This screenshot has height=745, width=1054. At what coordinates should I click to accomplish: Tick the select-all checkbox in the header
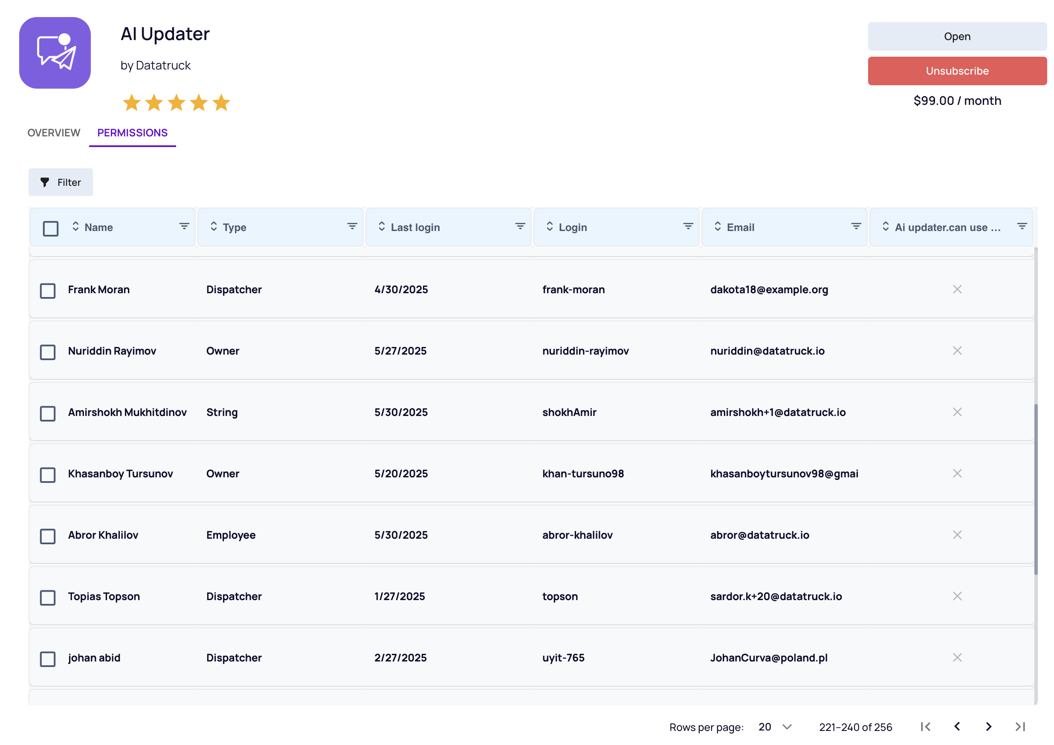50,228
